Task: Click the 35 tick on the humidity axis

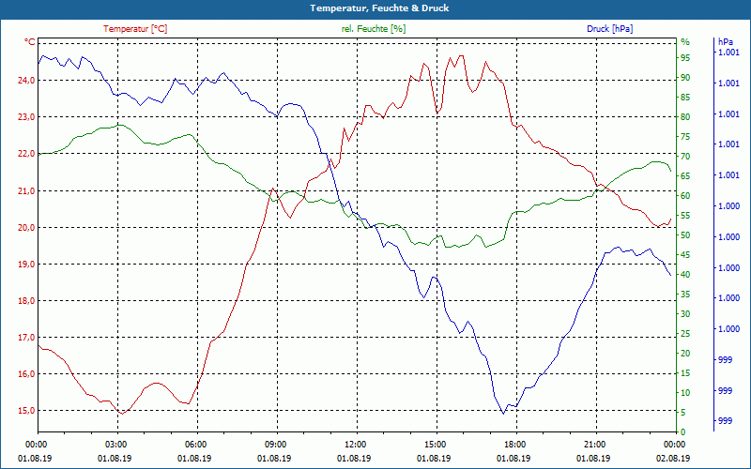Action: tap(685, 295)
